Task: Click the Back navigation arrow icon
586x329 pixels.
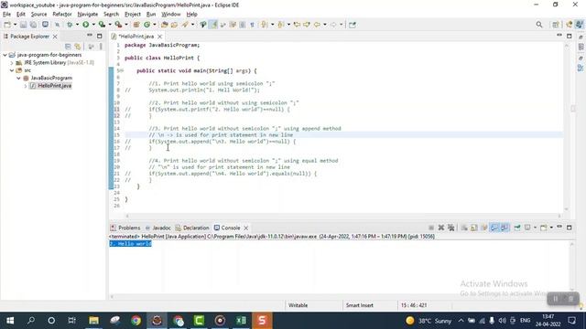Action: click(317, 25)
